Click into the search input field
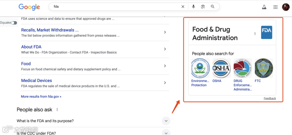The height and width of the screenshot is (135, 292). (114, 7)
